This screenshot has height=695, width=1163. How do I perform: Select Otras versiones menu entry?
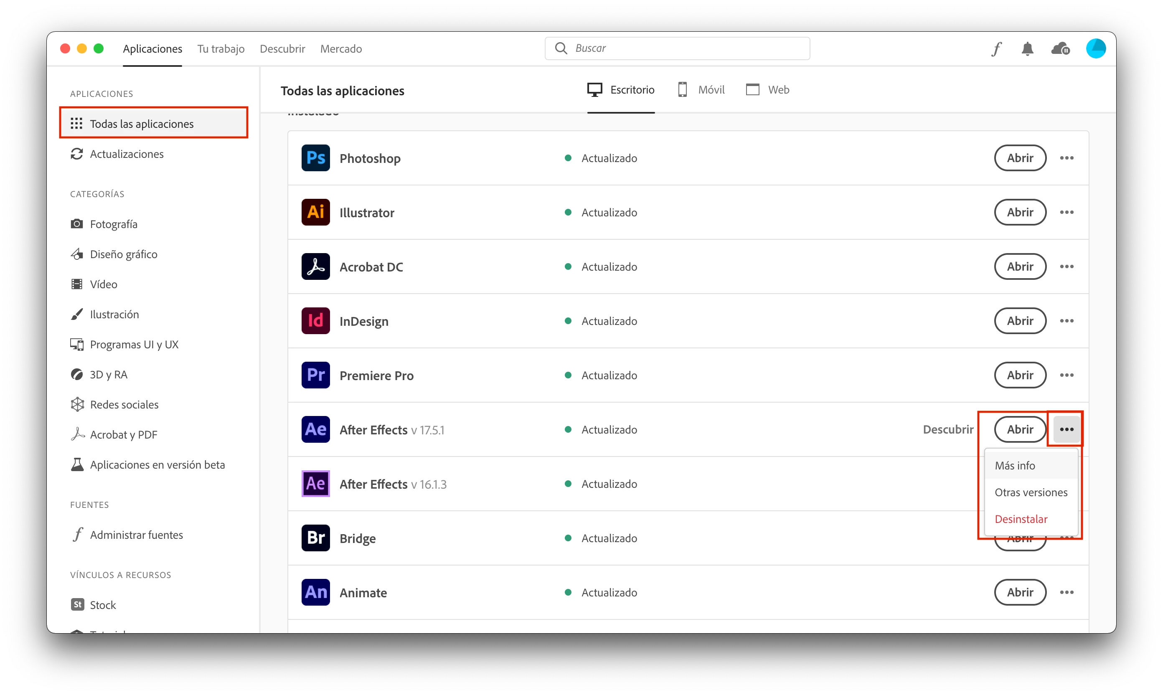click(1031, 492)
